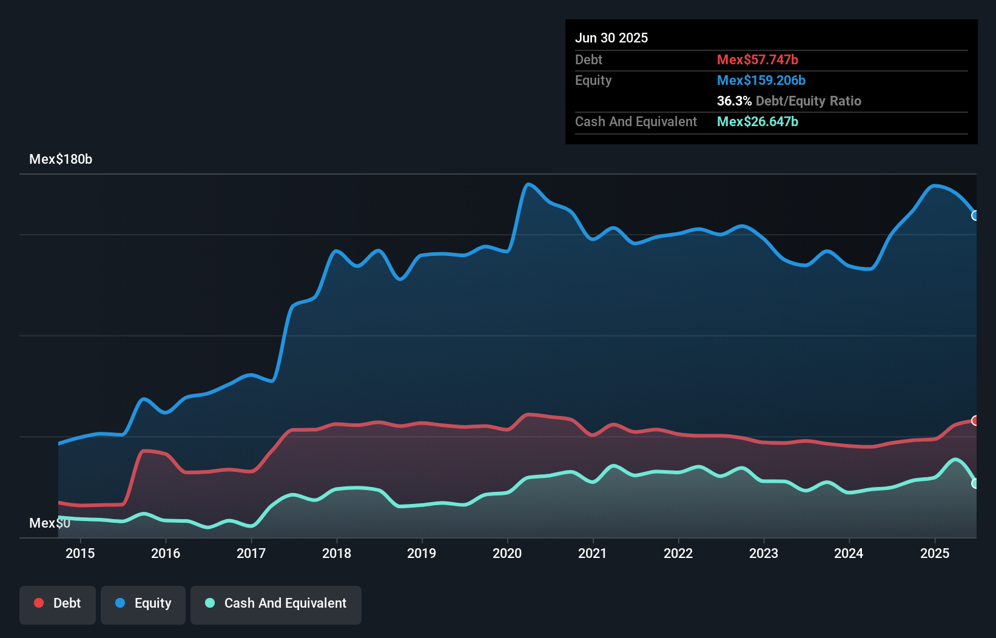Click the red Debt endpoint marker
This screenshot has height=638, width=996.
coord(975,421)
